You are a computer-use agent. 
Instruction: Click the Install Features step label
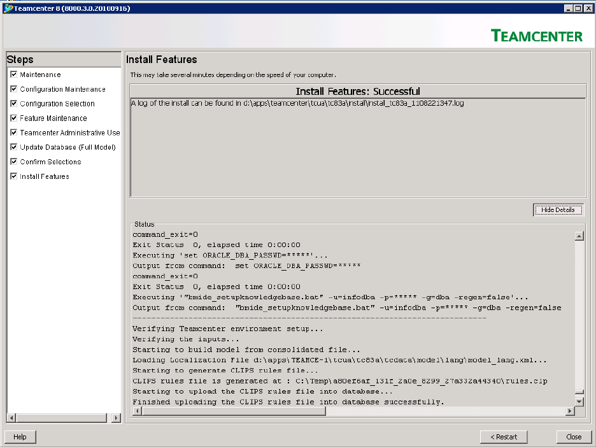(x=45, y=176)
